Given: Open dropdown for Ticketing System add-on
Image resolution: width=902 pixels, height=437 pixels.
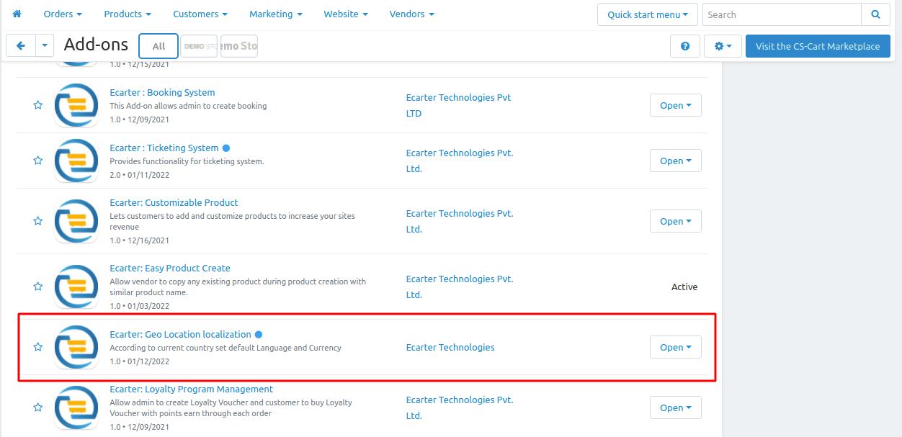Looking at the screenshot, I should [675, 161].
